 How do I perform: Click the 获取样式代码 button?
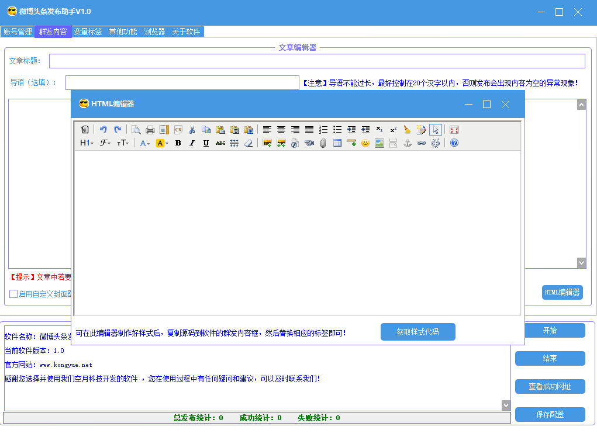click(417, 332)
